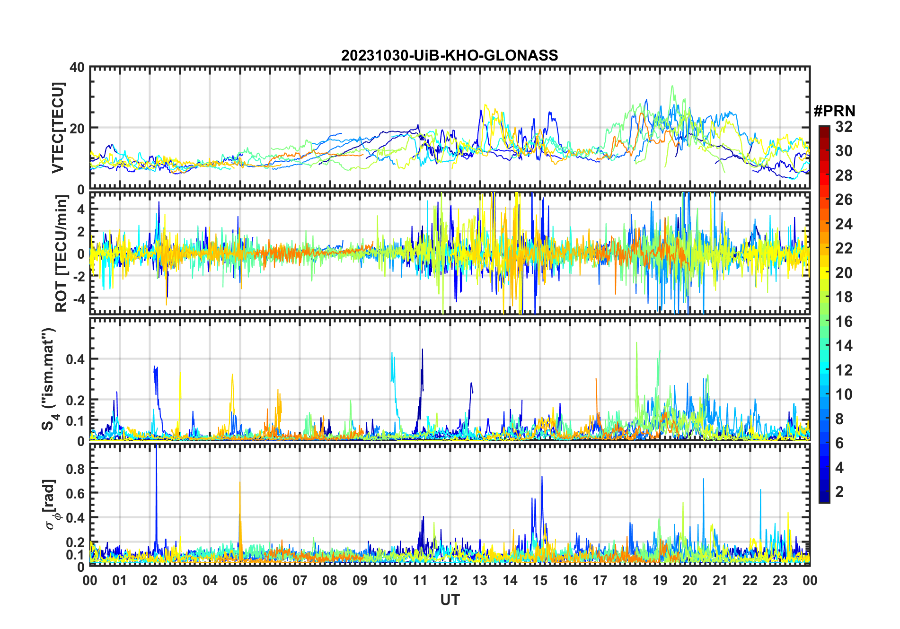
Task: Click x-axis hour label 07
Action: [300, 581]
